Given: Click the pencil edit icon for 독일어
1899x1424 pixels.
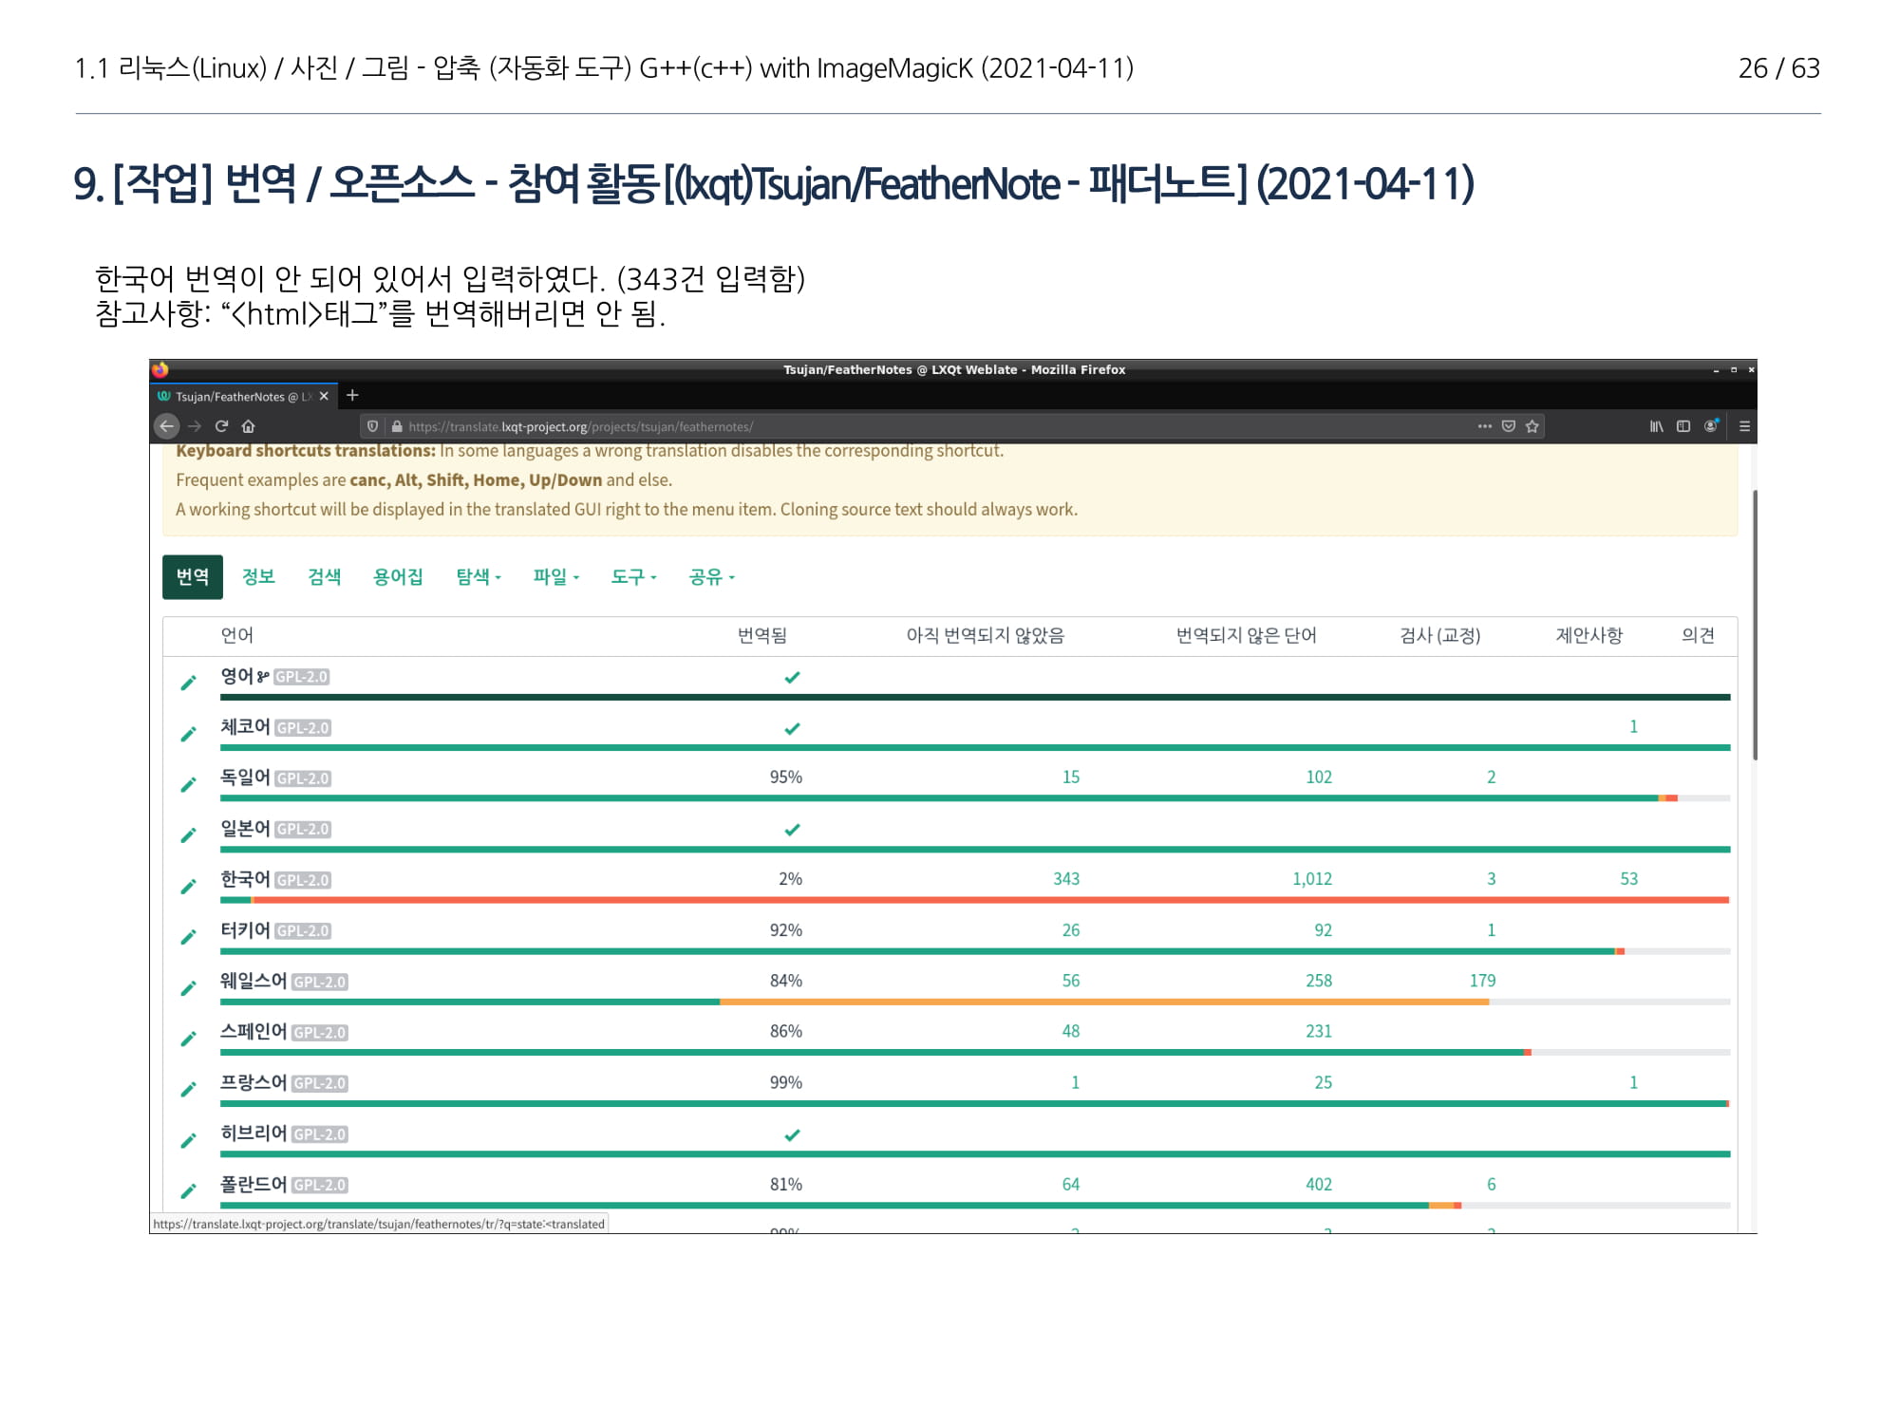Looking at the screenshot, I should [x=188, y=784].
